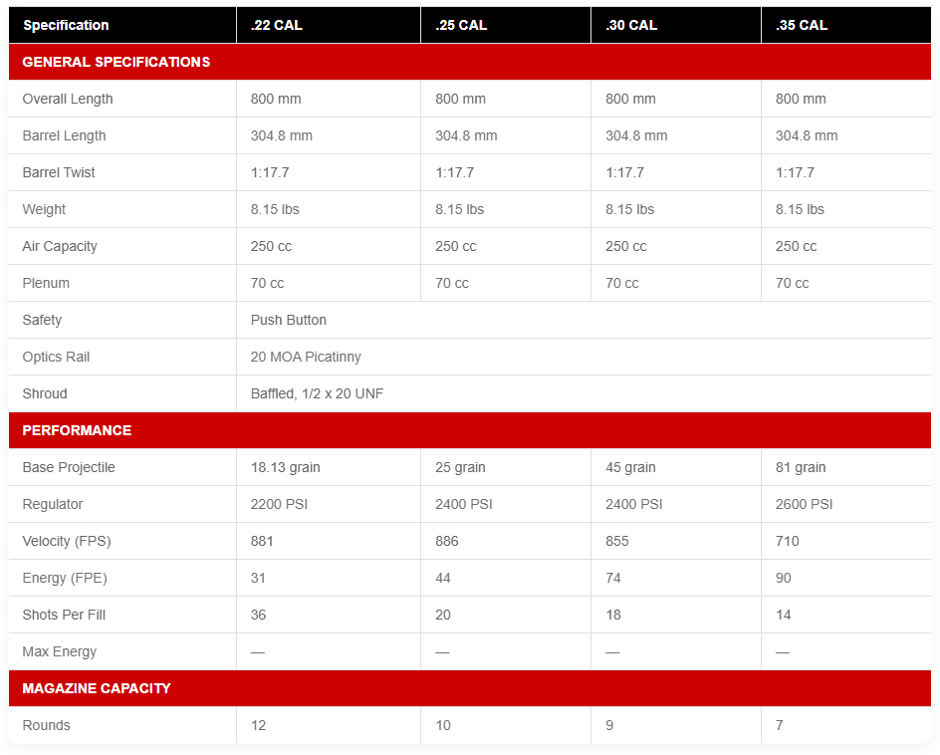Click the 2600 PSI regulator value
The width and height of the screenshot is (940, 755).
804,504
